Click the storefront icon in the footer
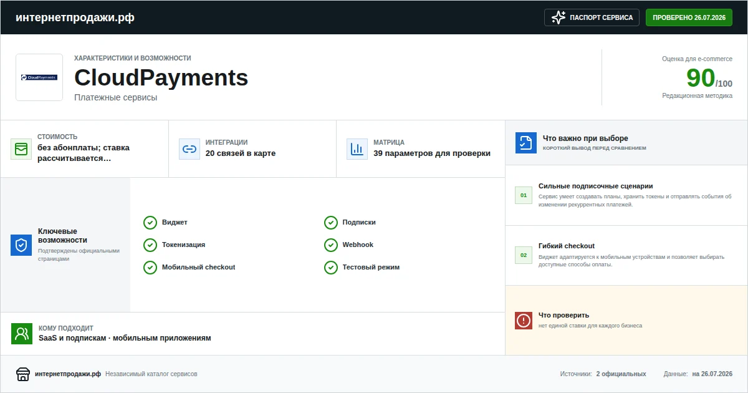The width and height of the screenshot is (748, 393). (23, 374)
